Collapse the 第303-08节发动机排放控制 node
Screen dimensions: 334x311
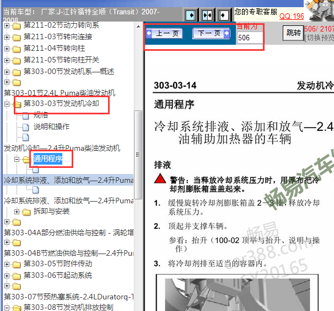tap(7, 308)
